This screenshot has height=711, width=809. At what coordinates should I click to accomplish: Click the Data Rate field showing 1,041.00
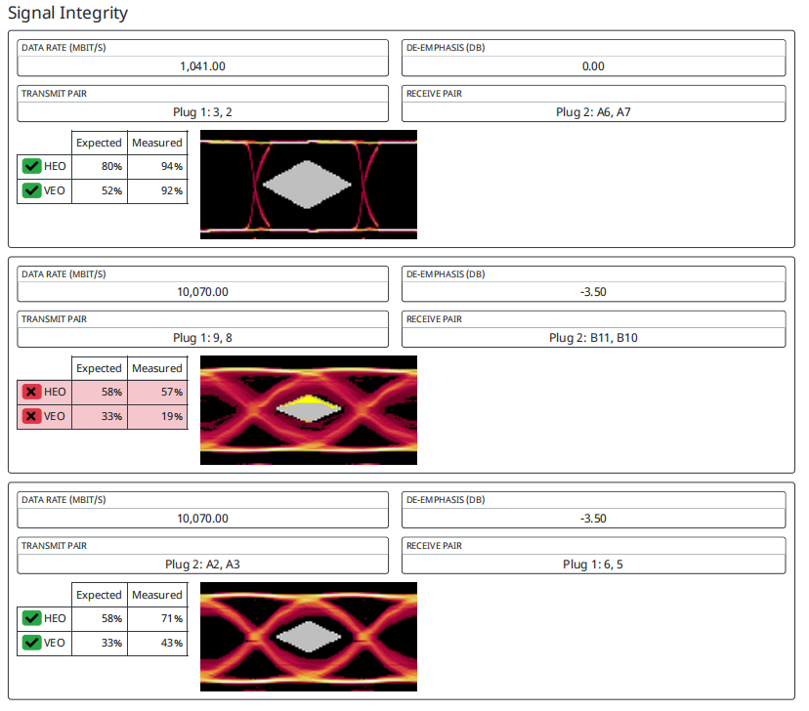click(203, 66)
